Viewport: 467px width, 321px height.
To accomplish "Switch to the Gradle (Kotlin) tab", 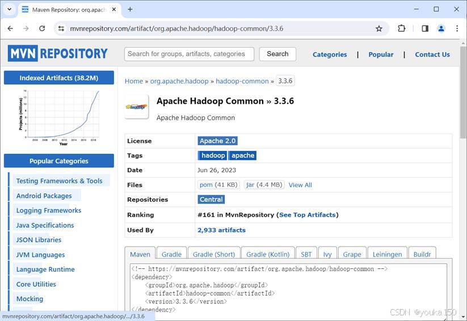I will click(x=268, y=254).
